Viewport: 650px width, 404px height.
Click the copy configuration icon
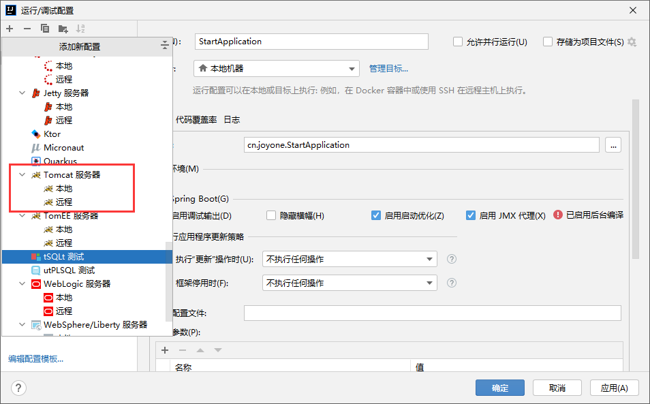pos(45,28)
